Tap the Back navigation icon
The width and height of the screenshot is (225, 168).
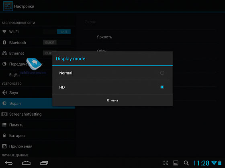9,163
